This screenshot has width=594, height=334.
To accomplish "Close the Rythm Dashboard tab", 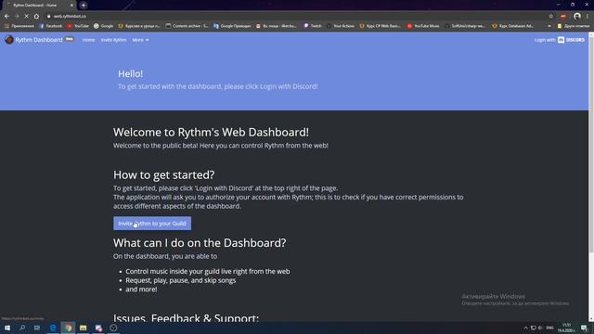I will 71,6.
